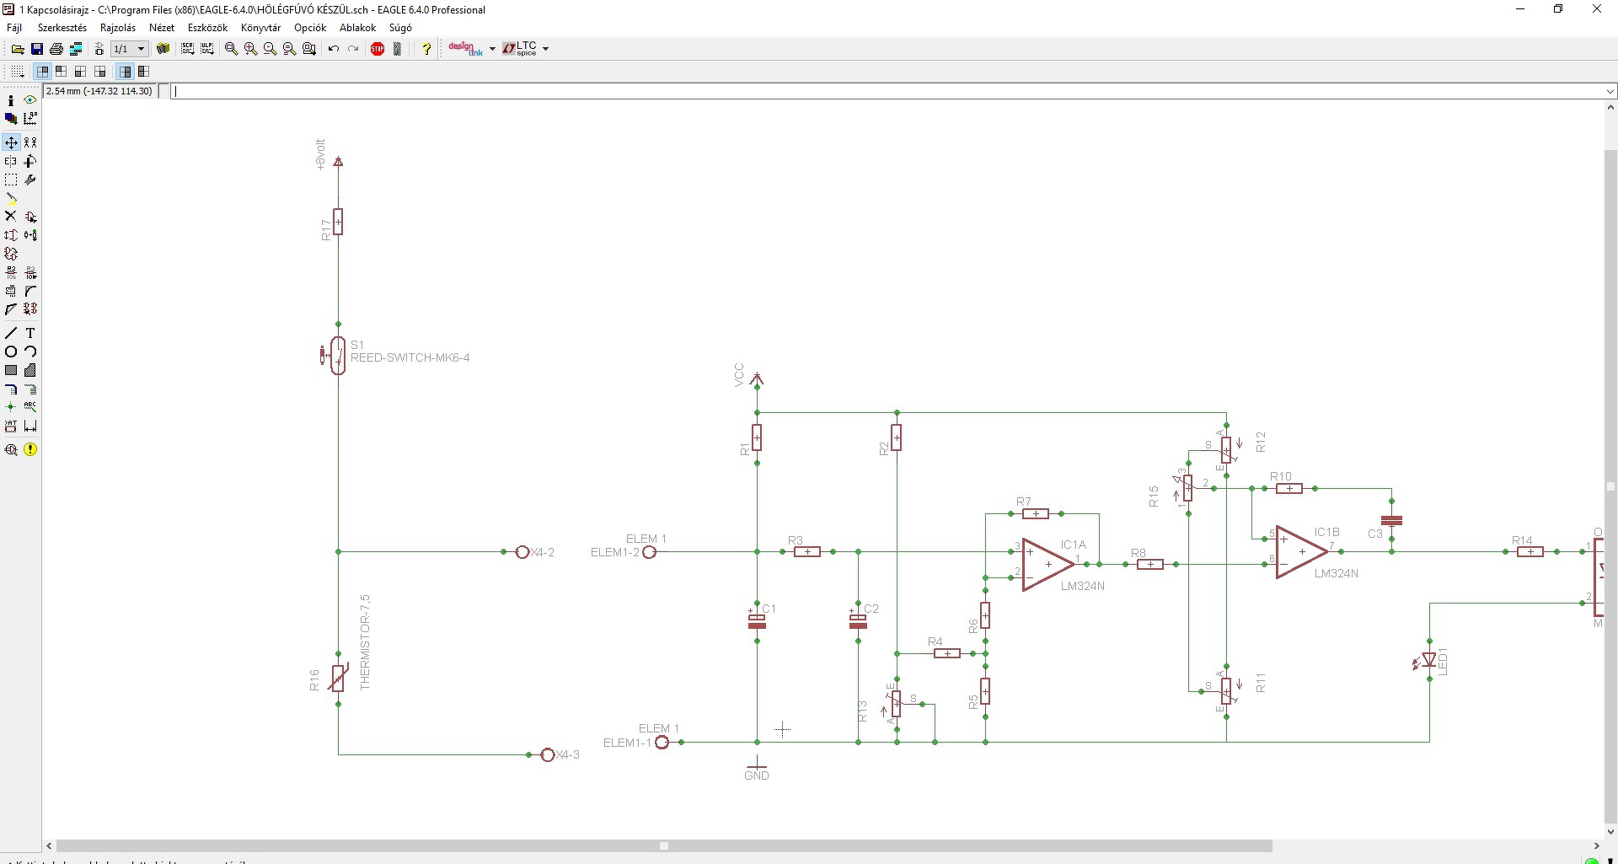Undo the last action
Viewport: 1618px width, 864px height.
pos(334,49)
